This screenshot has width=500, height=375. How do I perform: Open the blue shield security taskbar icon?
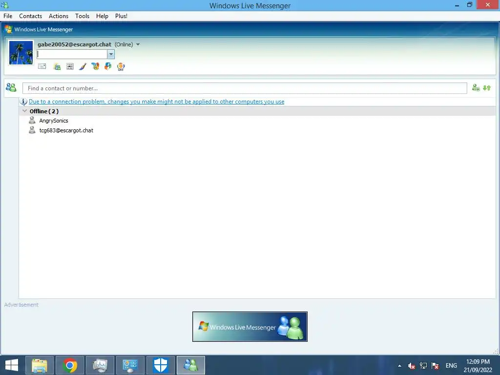160,365
